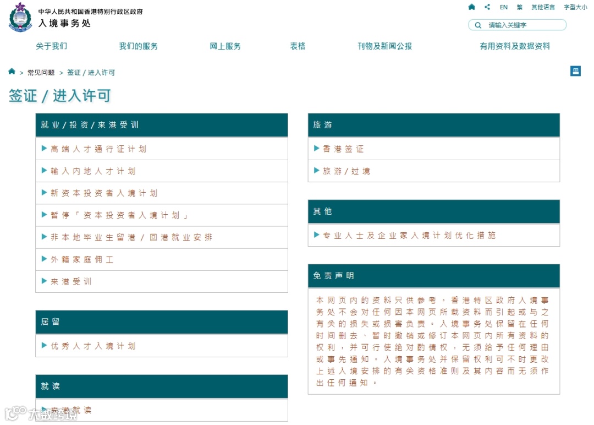Go to home via top-right house icon
This screenshot has height=425, width=594.
472,7
